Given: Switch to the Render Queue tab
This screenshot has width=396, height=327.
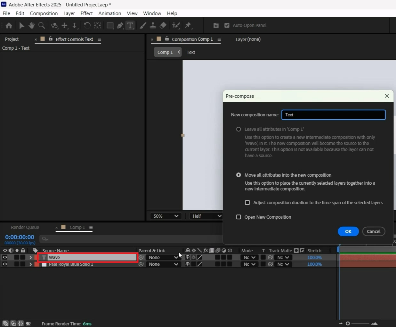Looking at the screenshot, I should click(x=25, y=227).
